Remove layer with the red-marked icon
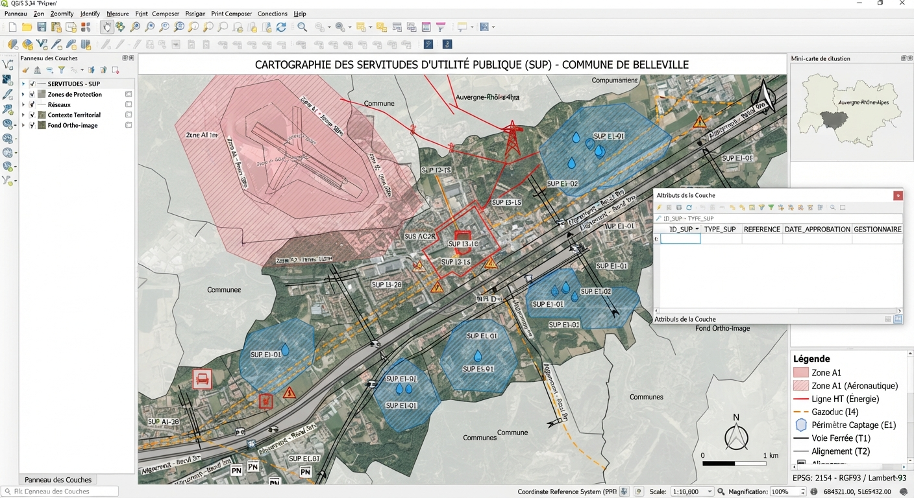 point(116,69)
